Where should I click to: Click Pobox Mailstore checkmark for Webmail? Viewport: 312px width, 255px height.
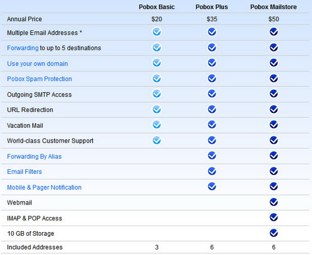[x=274, y=202]
